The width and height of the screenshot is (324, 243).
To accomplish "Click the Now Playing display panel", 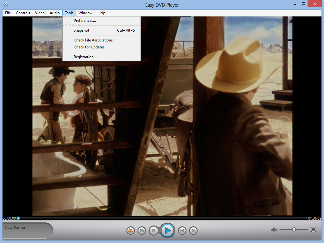I will coord(28,230).
